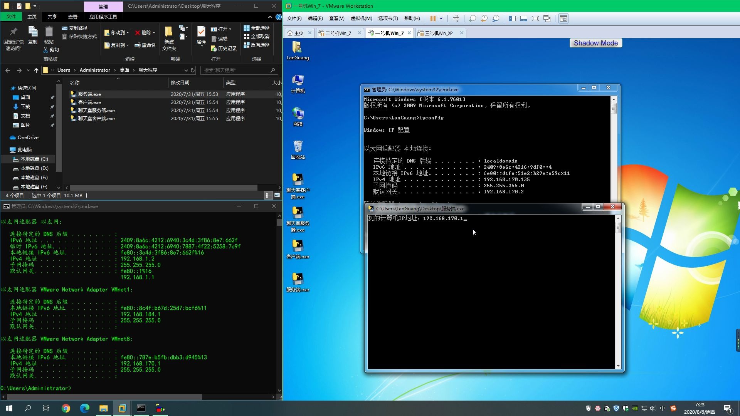
Task: Toggle VMware library sidebar panel
Action: 512,18
